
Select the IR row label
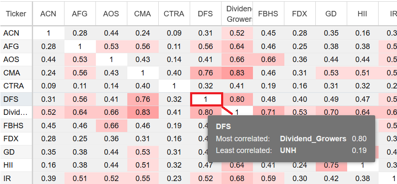(7, 178)
